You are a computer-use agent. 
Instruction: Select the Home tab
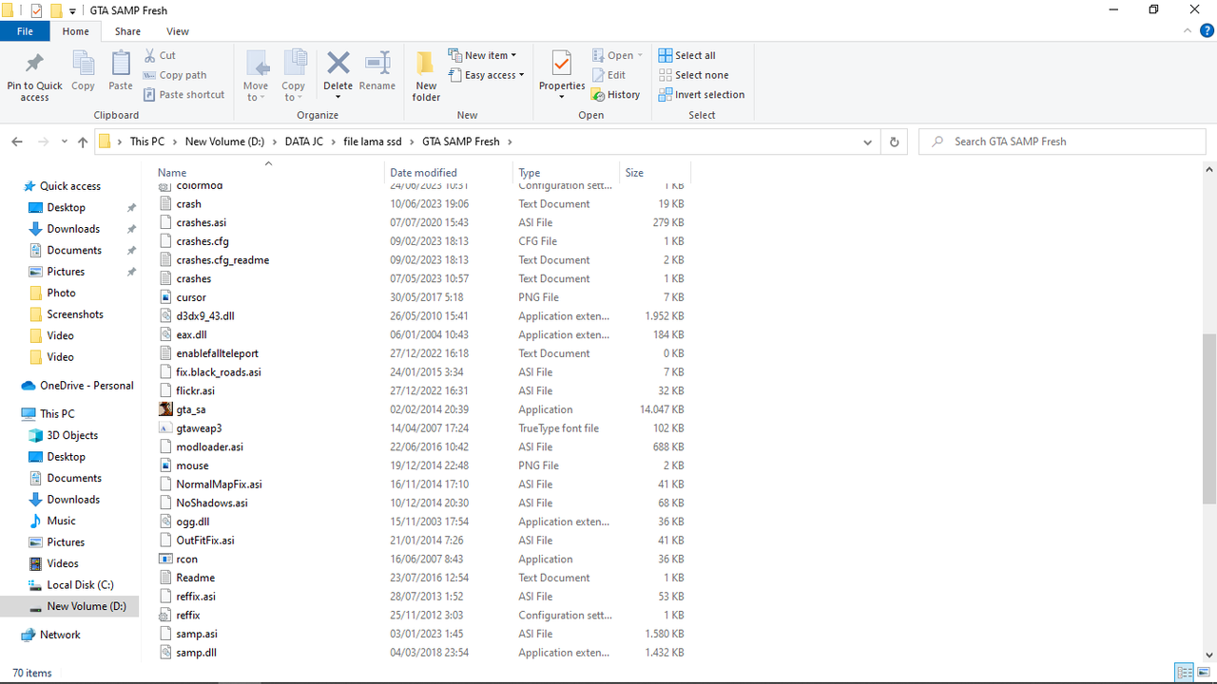(75, 31)
